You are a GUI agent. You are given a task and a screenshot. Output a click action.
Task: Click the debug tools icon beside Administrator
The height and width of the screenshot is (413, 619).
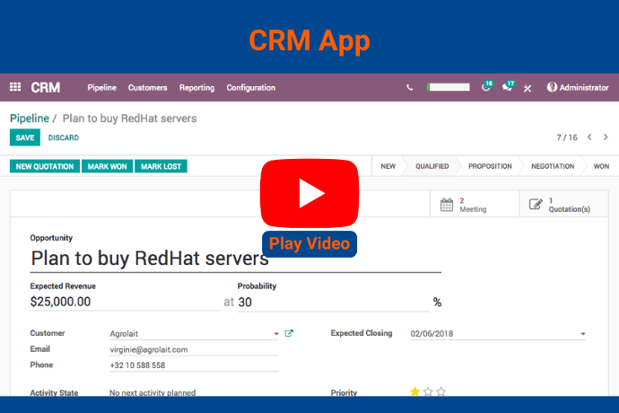click(528, 88)
